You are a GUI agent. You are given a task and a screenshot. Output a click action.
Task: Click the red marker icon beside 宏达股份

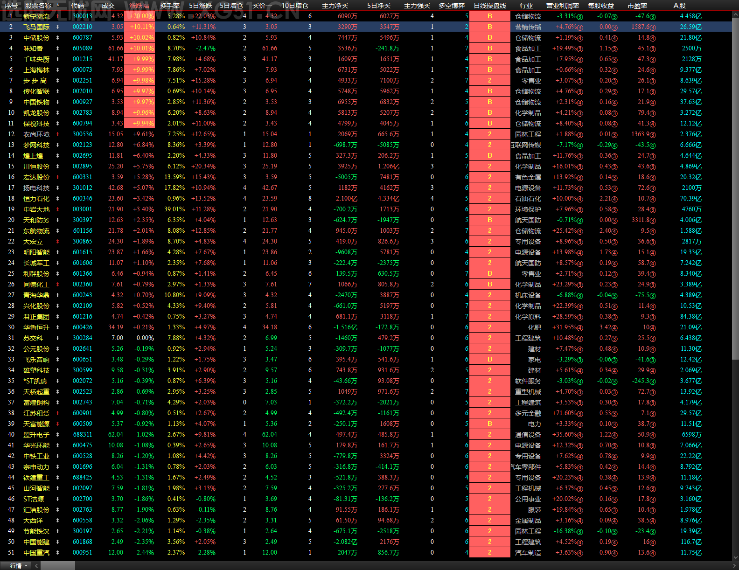(58, 177)
